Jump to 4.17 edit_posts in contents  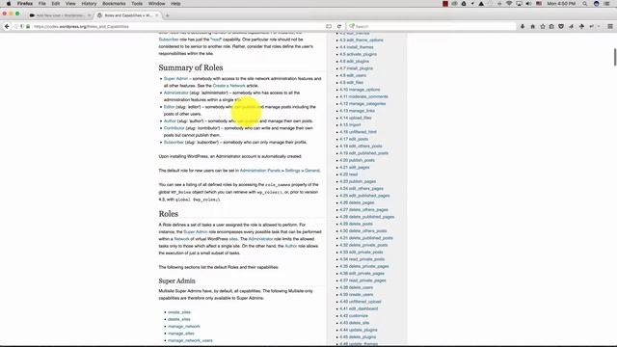[354, 139]
